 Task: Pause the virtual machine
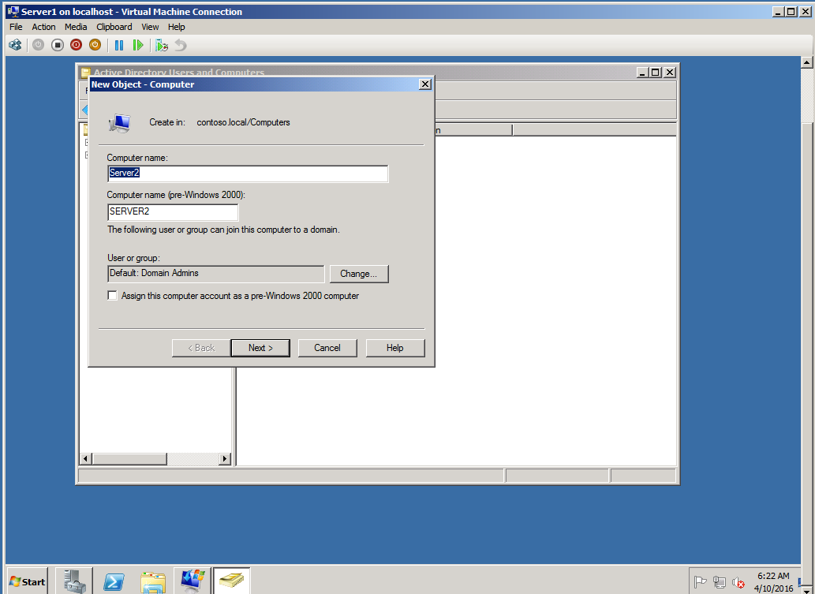(119, 45)
